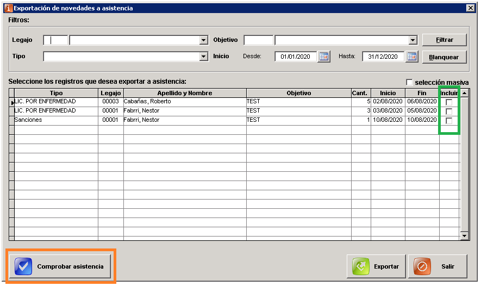The width and height of the screenshot is (481, 286).
Task: Click the Cant. column header
Action: pos(361,93)
